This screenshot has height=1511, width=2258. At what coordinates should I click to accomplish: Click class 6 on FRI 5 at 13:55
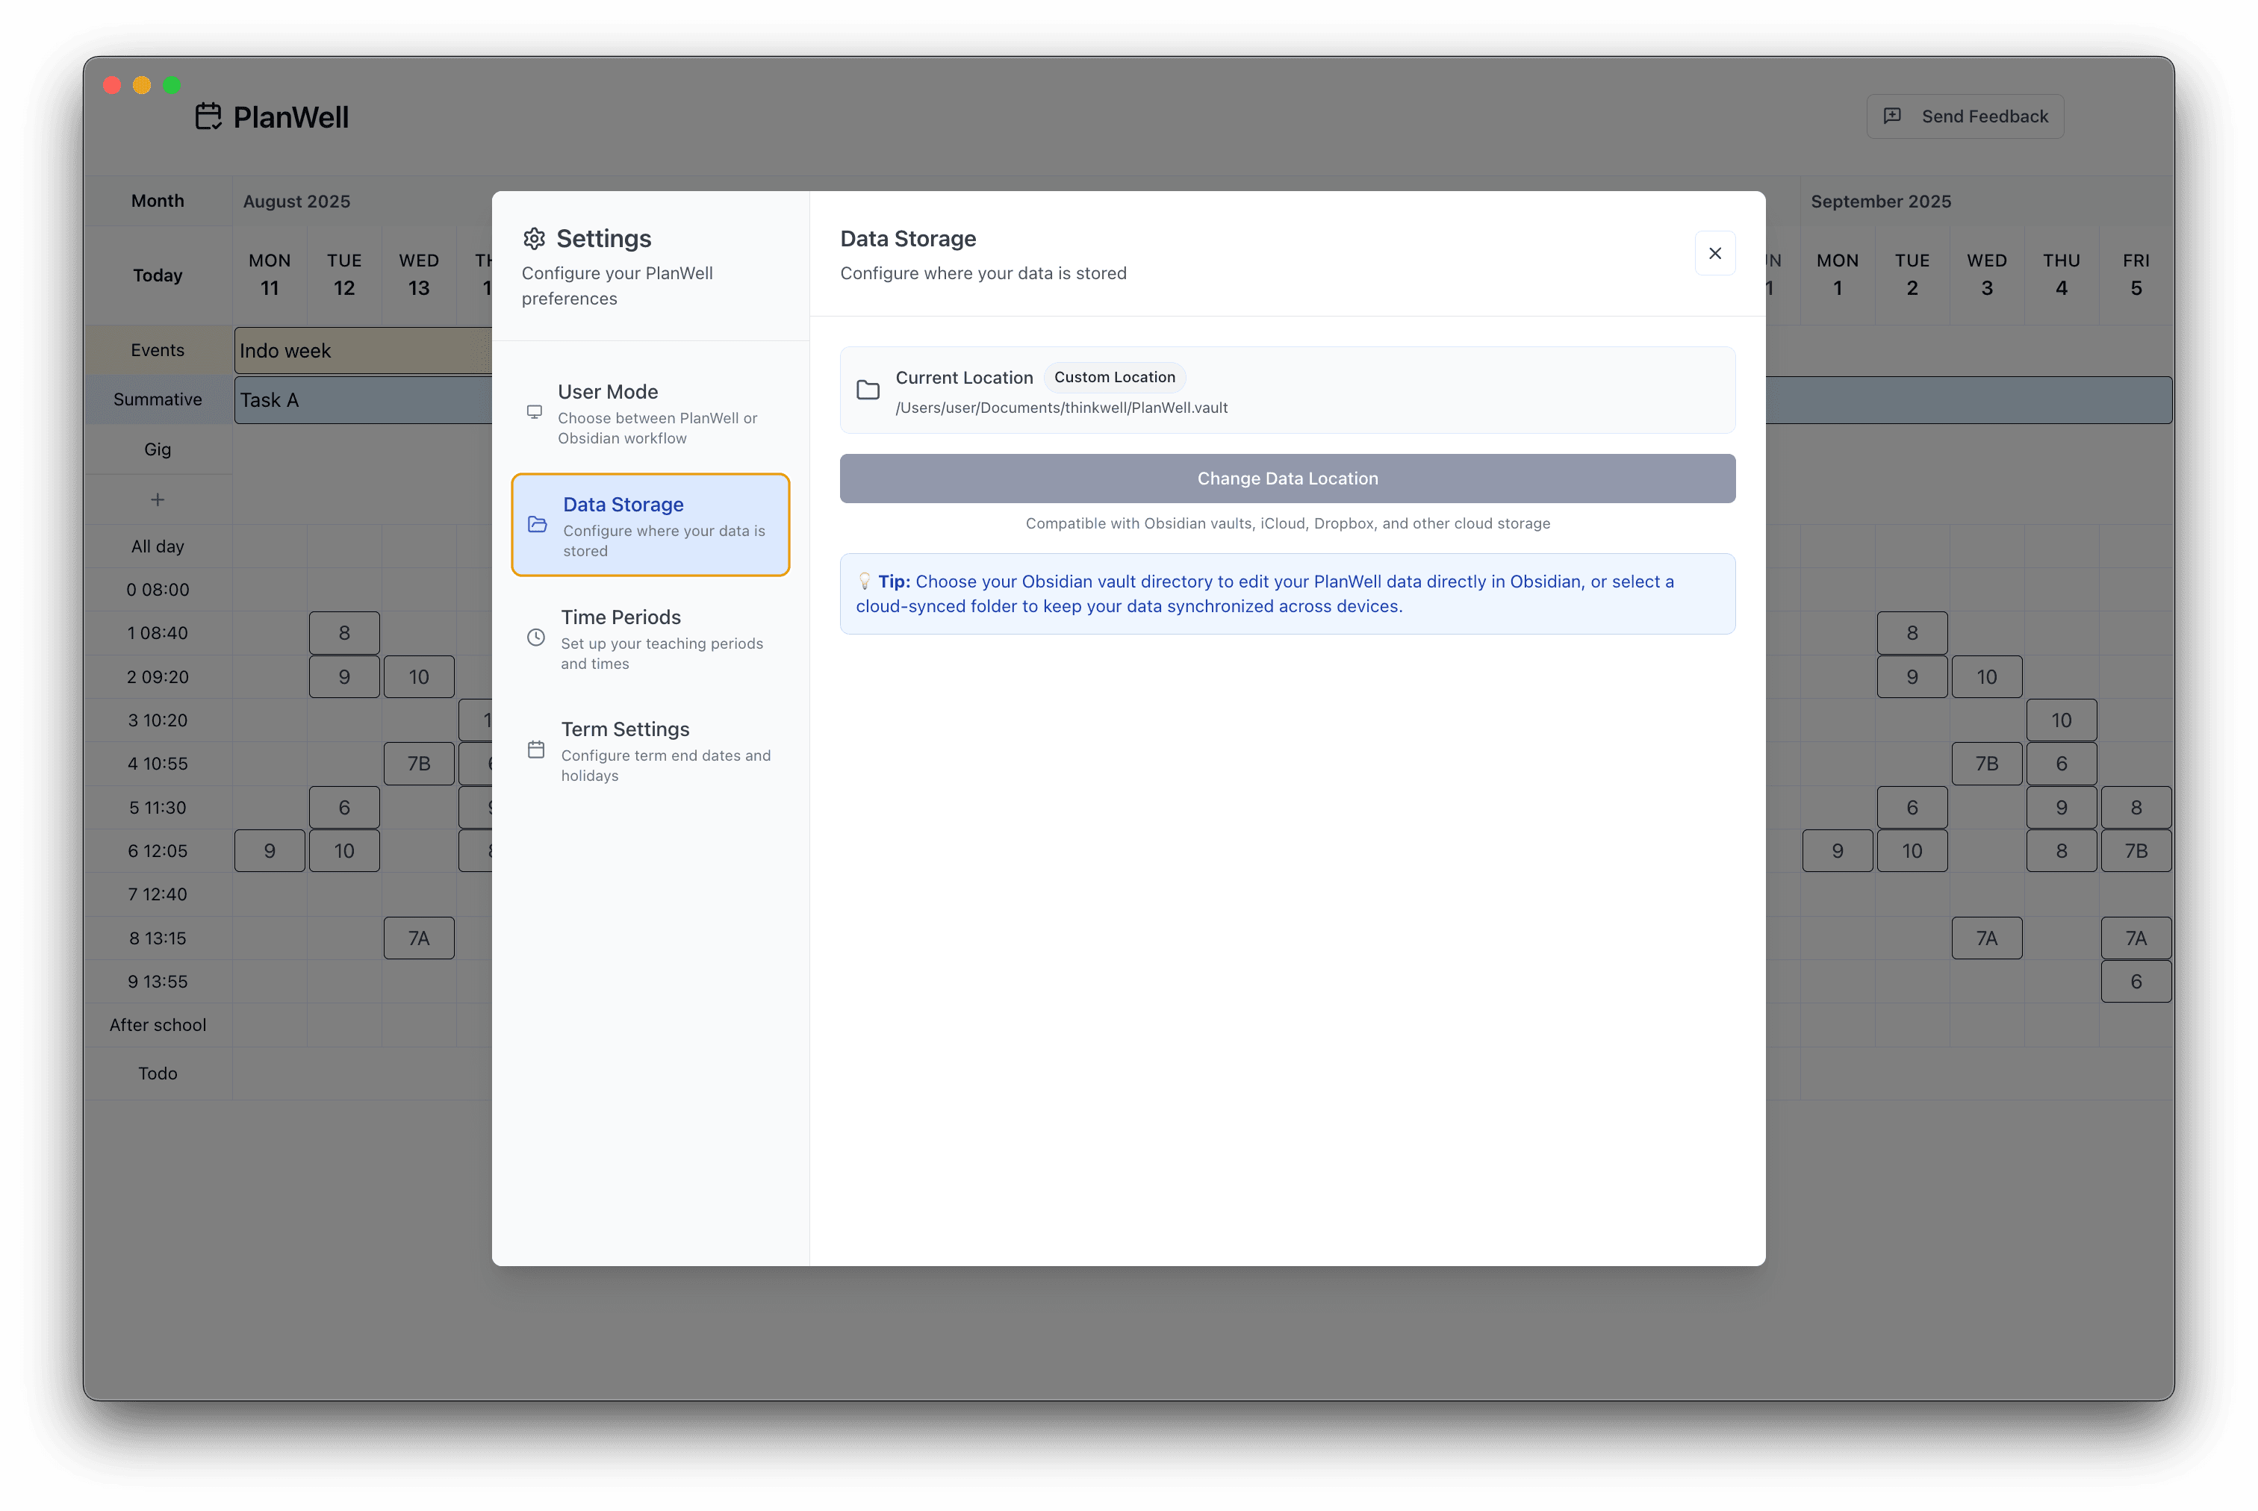[2136, 981]
